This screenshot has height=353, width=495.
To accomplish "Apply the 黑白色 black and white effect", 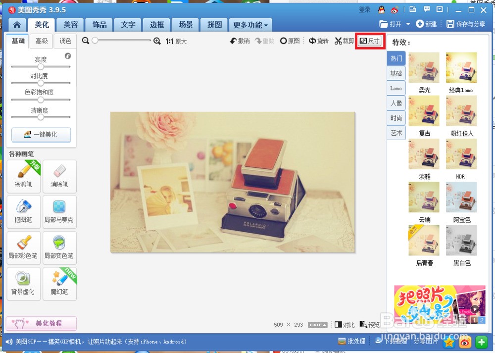I will tap(461, 240).
